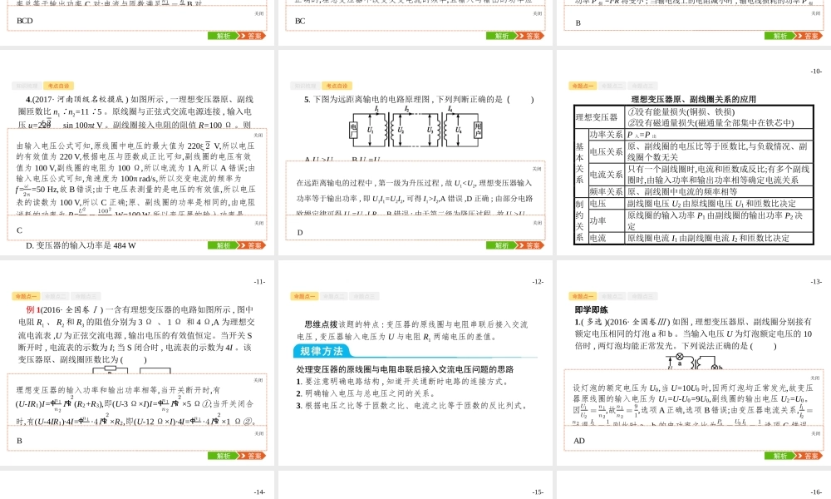Click 答案 button on the BCD answer slide
Viewport: 831px width, 499px height.
pos(253,36)
